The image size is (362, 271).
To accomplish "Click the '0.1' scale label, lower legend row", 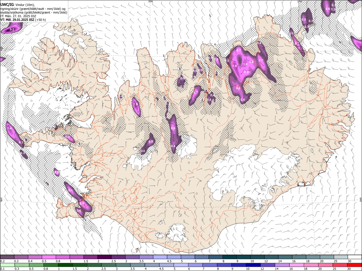I will point(3,269).
